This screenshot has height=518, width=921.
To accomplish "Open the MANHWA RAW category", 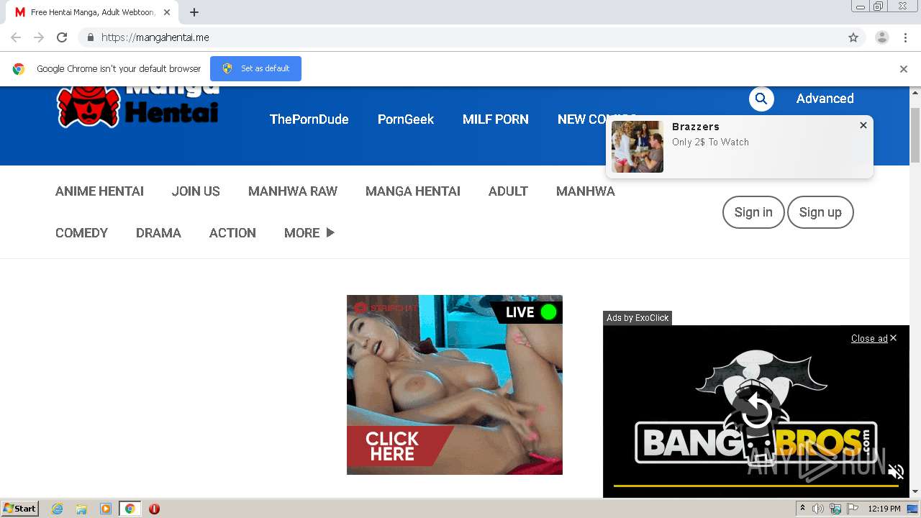I will point(293,191).
